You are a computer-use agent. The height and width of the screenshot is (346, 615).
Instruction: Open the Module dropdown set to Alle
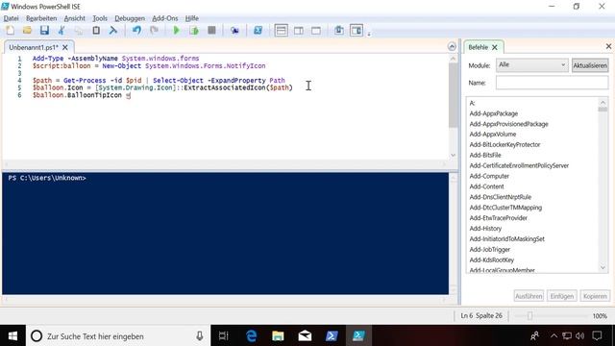pos(531,65)
